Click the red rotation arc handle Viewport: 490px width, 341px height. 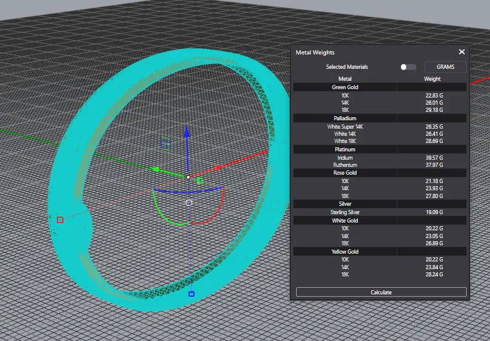(x=215, y=211)
